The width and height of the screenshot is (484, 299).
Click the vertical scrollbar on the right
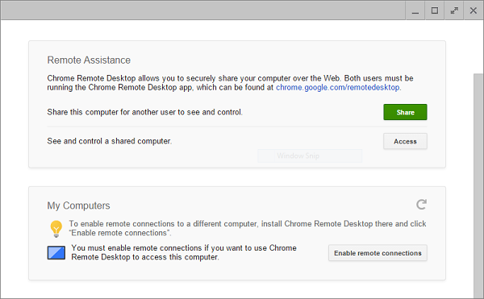478,185
